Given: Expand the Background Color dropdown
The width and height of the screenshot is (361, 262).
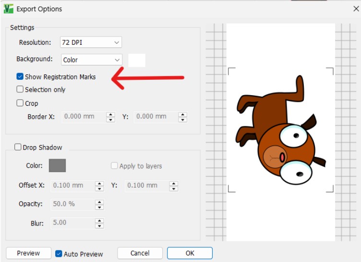Looking at the screenshot, I should click(92, 60).
